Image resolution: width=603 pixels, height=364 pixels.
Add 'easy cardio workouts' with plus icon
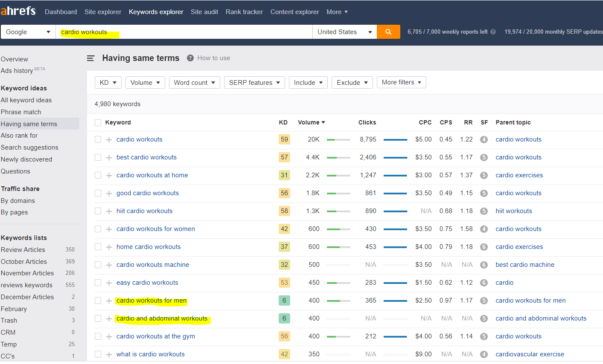[x=109, y=283]
